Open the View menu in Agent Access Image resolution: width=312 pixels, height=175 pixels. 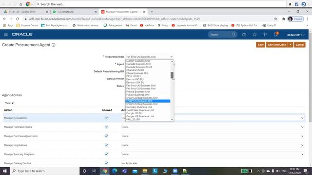(9, 103)
